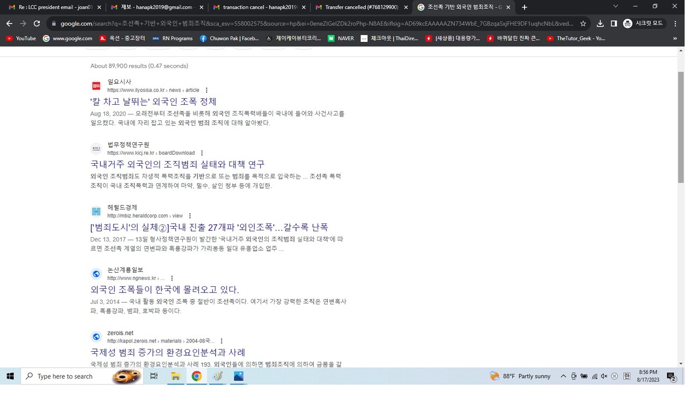
Task: Open the '칼 차고 날뛰는' 외국인 조폭 정체 result
Action: (153, 101)
